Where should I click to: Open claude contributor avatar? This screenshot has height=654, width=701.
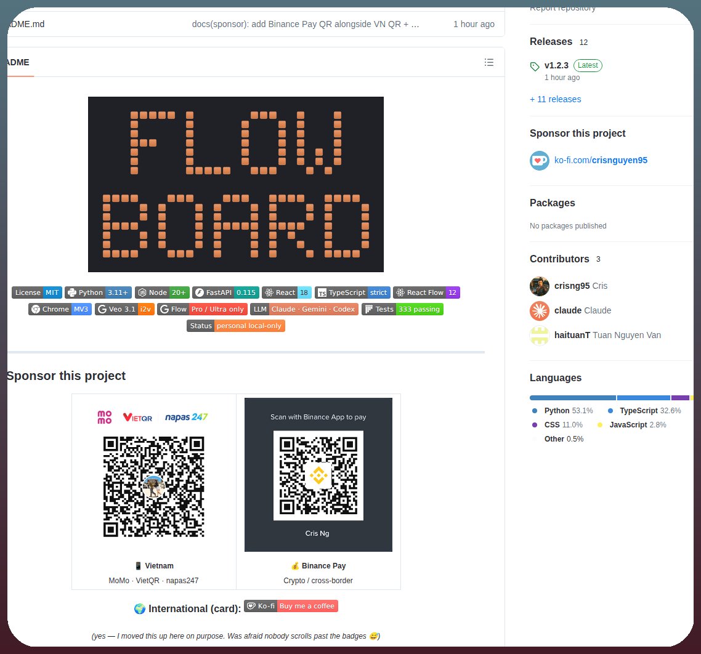pyautogui.click(x=539, y=311)
